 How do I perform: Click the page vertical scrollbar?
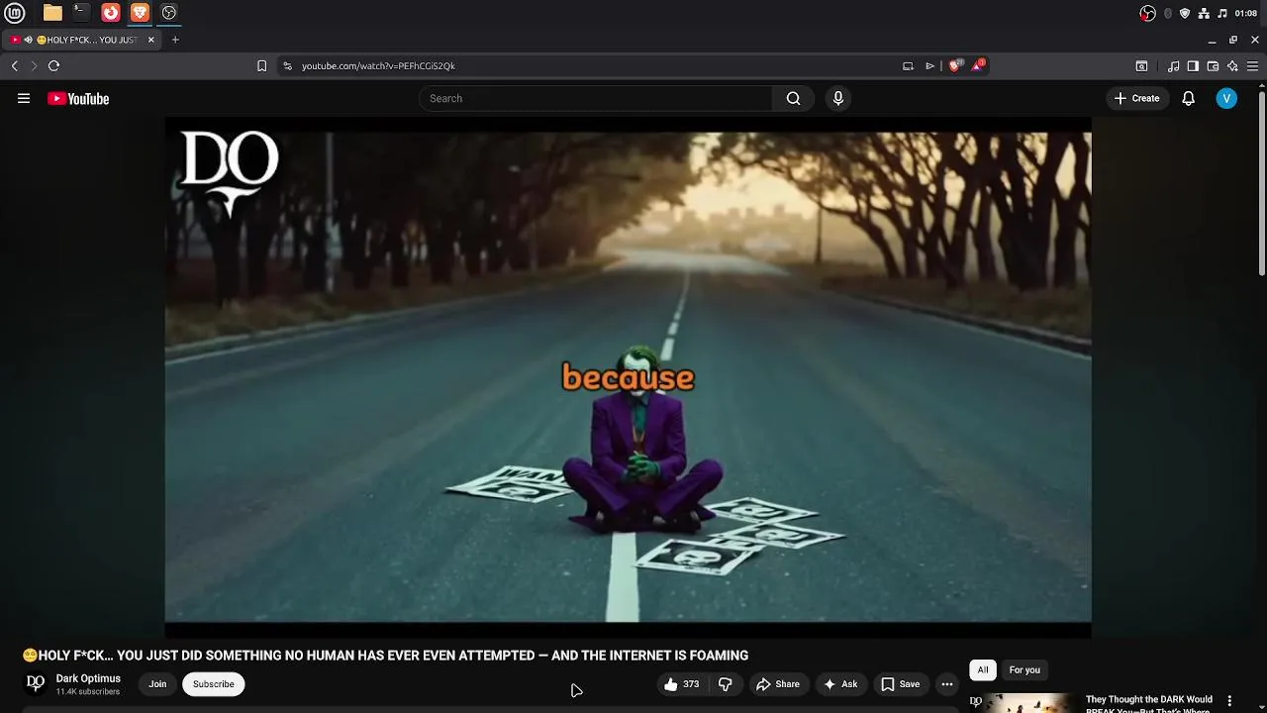point(1261,183)
